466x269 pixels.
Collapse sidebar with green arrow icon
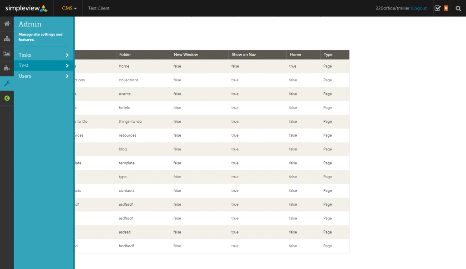coord(7,98)
